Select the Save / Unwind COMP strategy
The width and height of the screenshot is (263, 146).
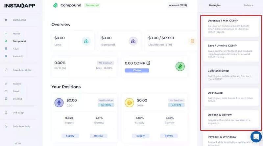[x=231, y=51]
